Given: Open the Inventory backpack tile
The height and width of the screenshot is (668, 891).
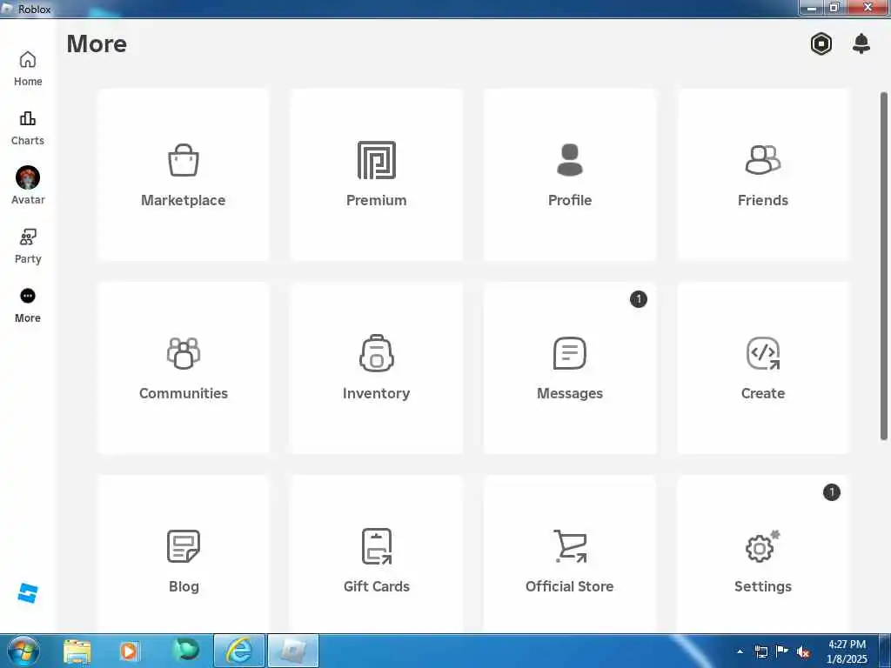Looking at the screenshot, I should 376,368.
